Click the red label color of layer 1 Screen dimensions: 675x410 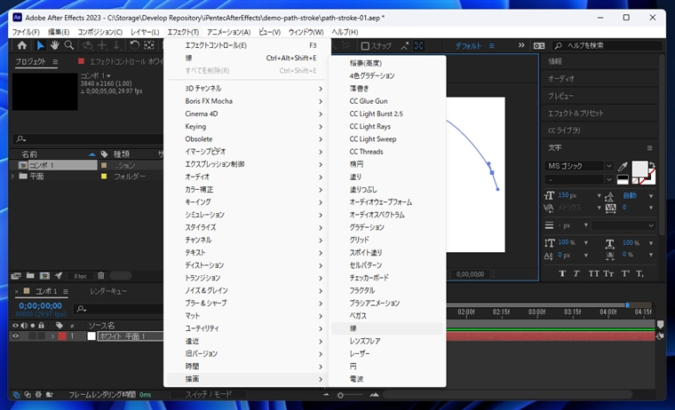pos(62,336)
